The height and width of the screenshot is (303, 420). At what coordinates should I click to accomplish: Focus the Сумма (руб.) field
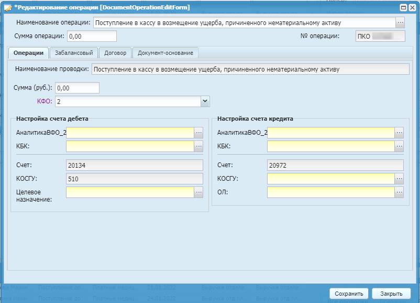pyautogui.click(x=77, y=88)
